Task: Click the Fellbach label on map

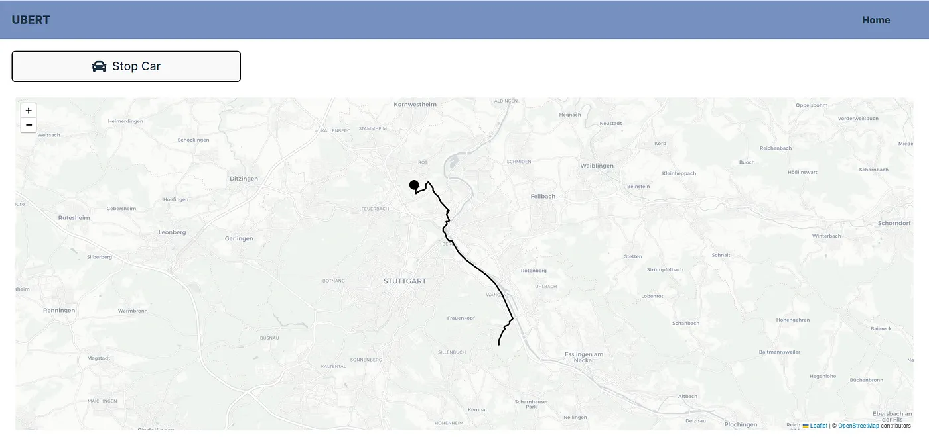Action: [543, 196]
